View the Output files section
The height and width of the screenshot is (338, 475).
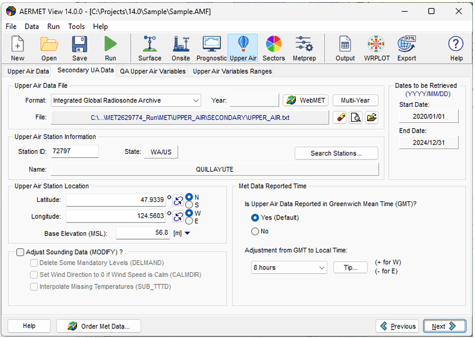pyautogui.click(x=345, y=48)
